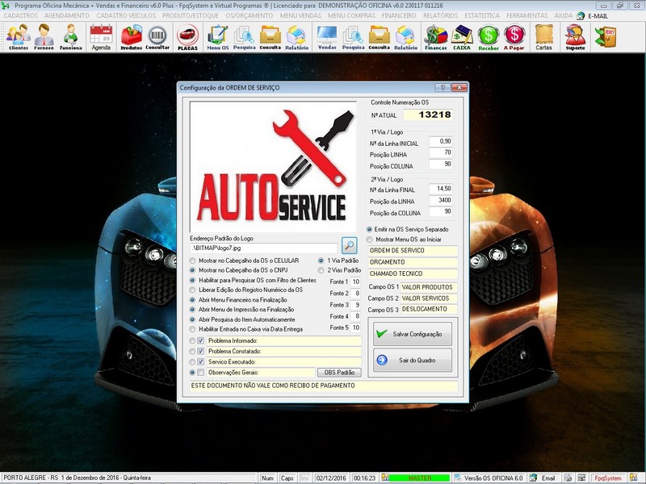Click Relatório icon left of Finanças
This screenshot has width=646, height=484.
coord(406,37)
